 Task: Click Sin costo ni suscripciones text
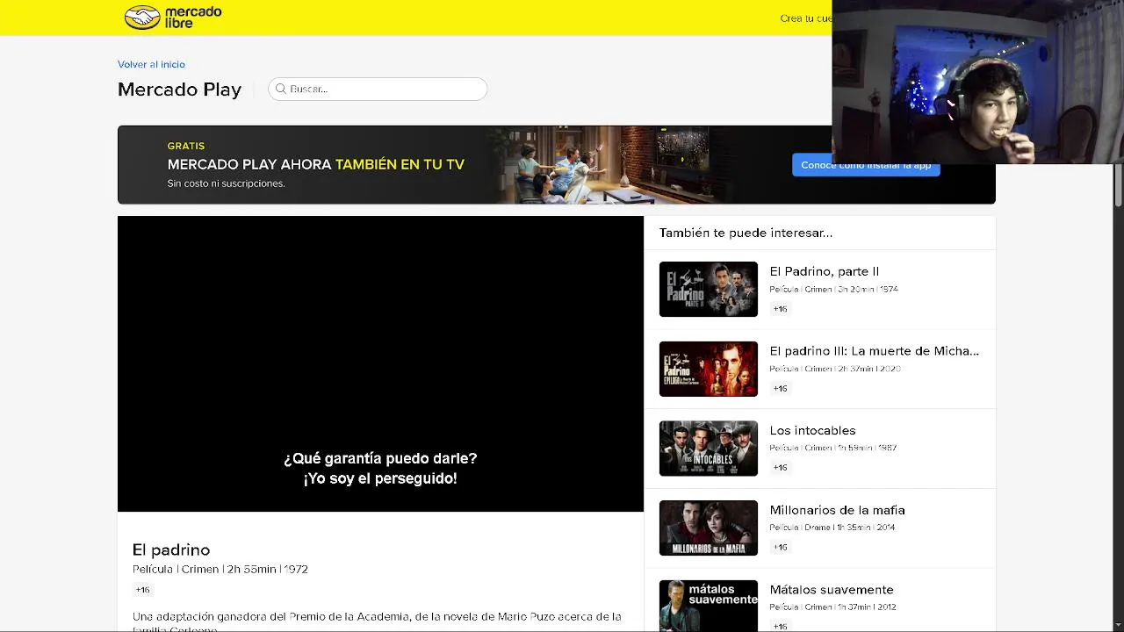click(x=227, y=183)
